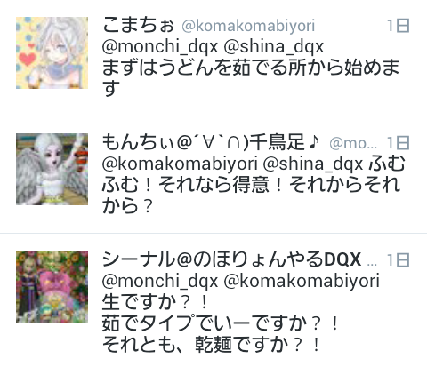Click 1日 timestamp on third tweet
This screenshot has width=427, height=367.
tap(399, 260)
